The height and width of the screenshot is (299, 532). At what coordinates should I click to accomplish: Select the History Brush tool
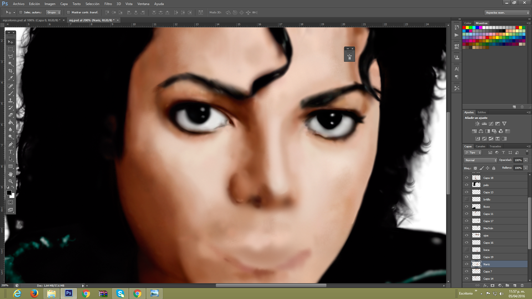click(x=11, y=108)
